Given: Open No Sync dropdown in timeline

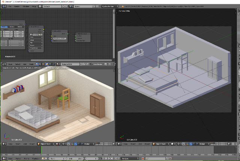Looking at the screenshot, I should 130,158.
